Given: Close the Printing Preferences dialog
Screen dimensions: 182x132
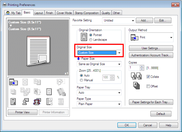Looking at the screenshot, I should 175,5.
